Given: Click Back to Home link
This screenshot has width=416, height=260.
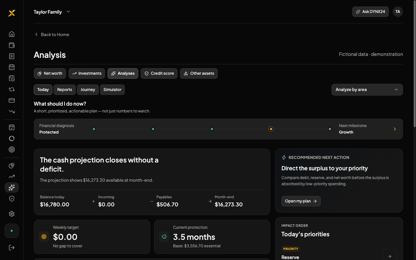Looking at the screenshot, I should [x=52, y=34].
